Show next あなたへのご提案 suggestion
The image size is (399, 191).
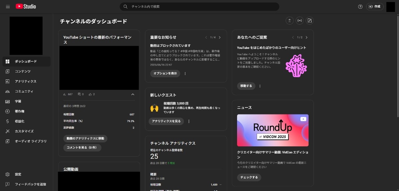coord(307,37)
